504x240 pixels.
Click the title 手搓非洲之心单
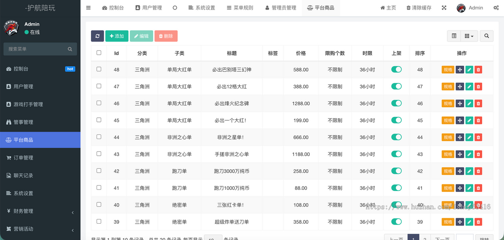(231, 154)
